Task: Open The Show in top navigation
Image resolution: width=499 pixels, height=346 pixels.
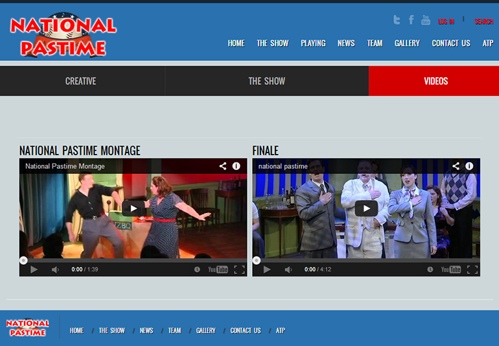Action: tap(273, 43)
